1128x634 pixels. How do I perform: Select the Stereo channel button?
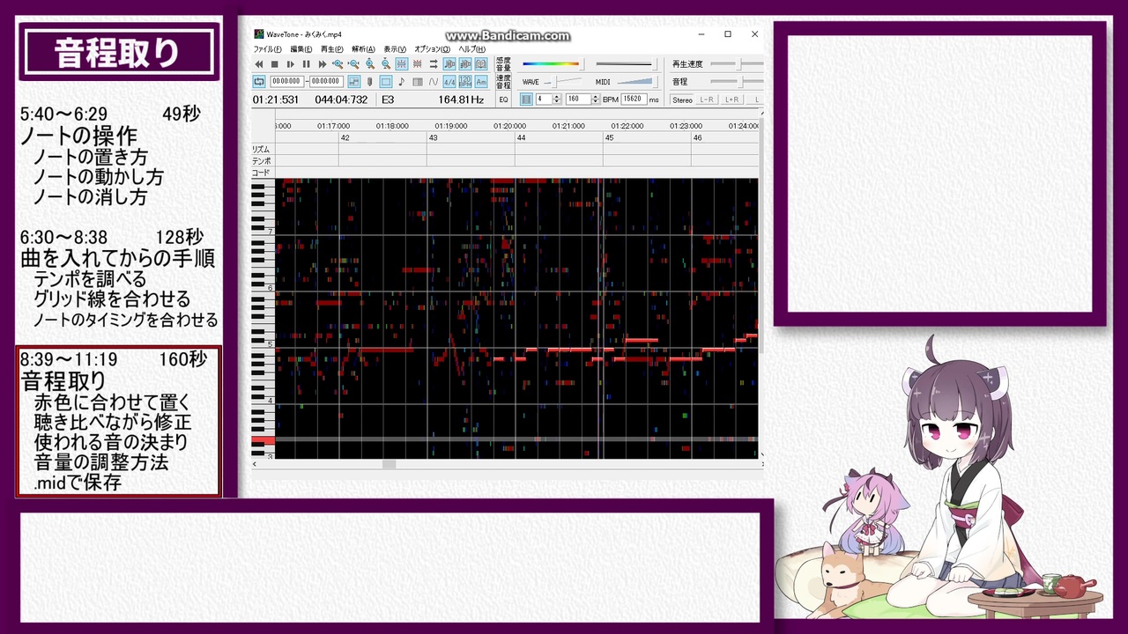point(683,100)
